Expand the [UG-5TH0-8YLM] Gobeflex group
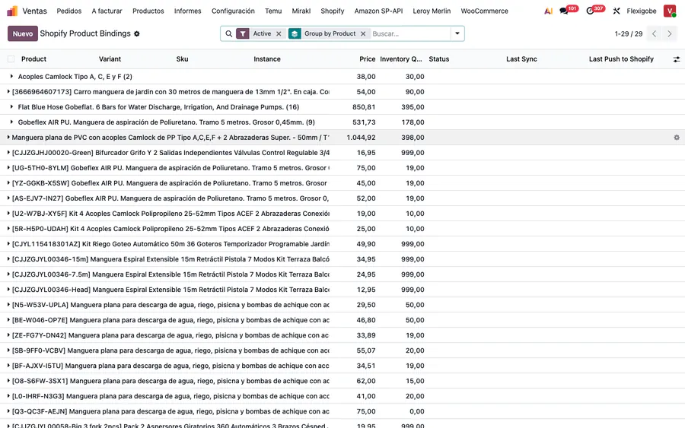 tap(8, 167)
